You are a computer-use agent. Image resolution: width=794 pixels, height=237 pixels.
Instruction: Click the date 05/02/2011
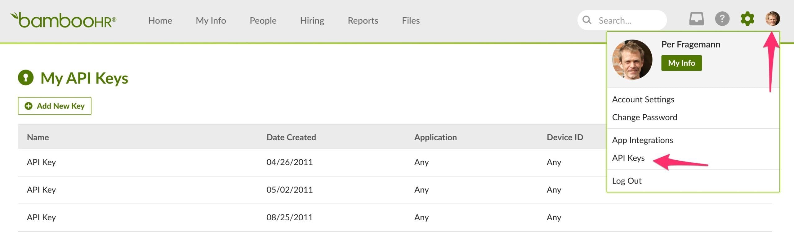(289, 189)
